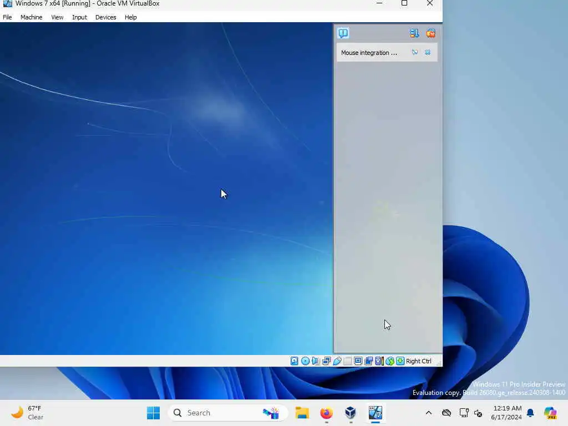
Task: Click the network adapters status icon
Action: point(326,361)
